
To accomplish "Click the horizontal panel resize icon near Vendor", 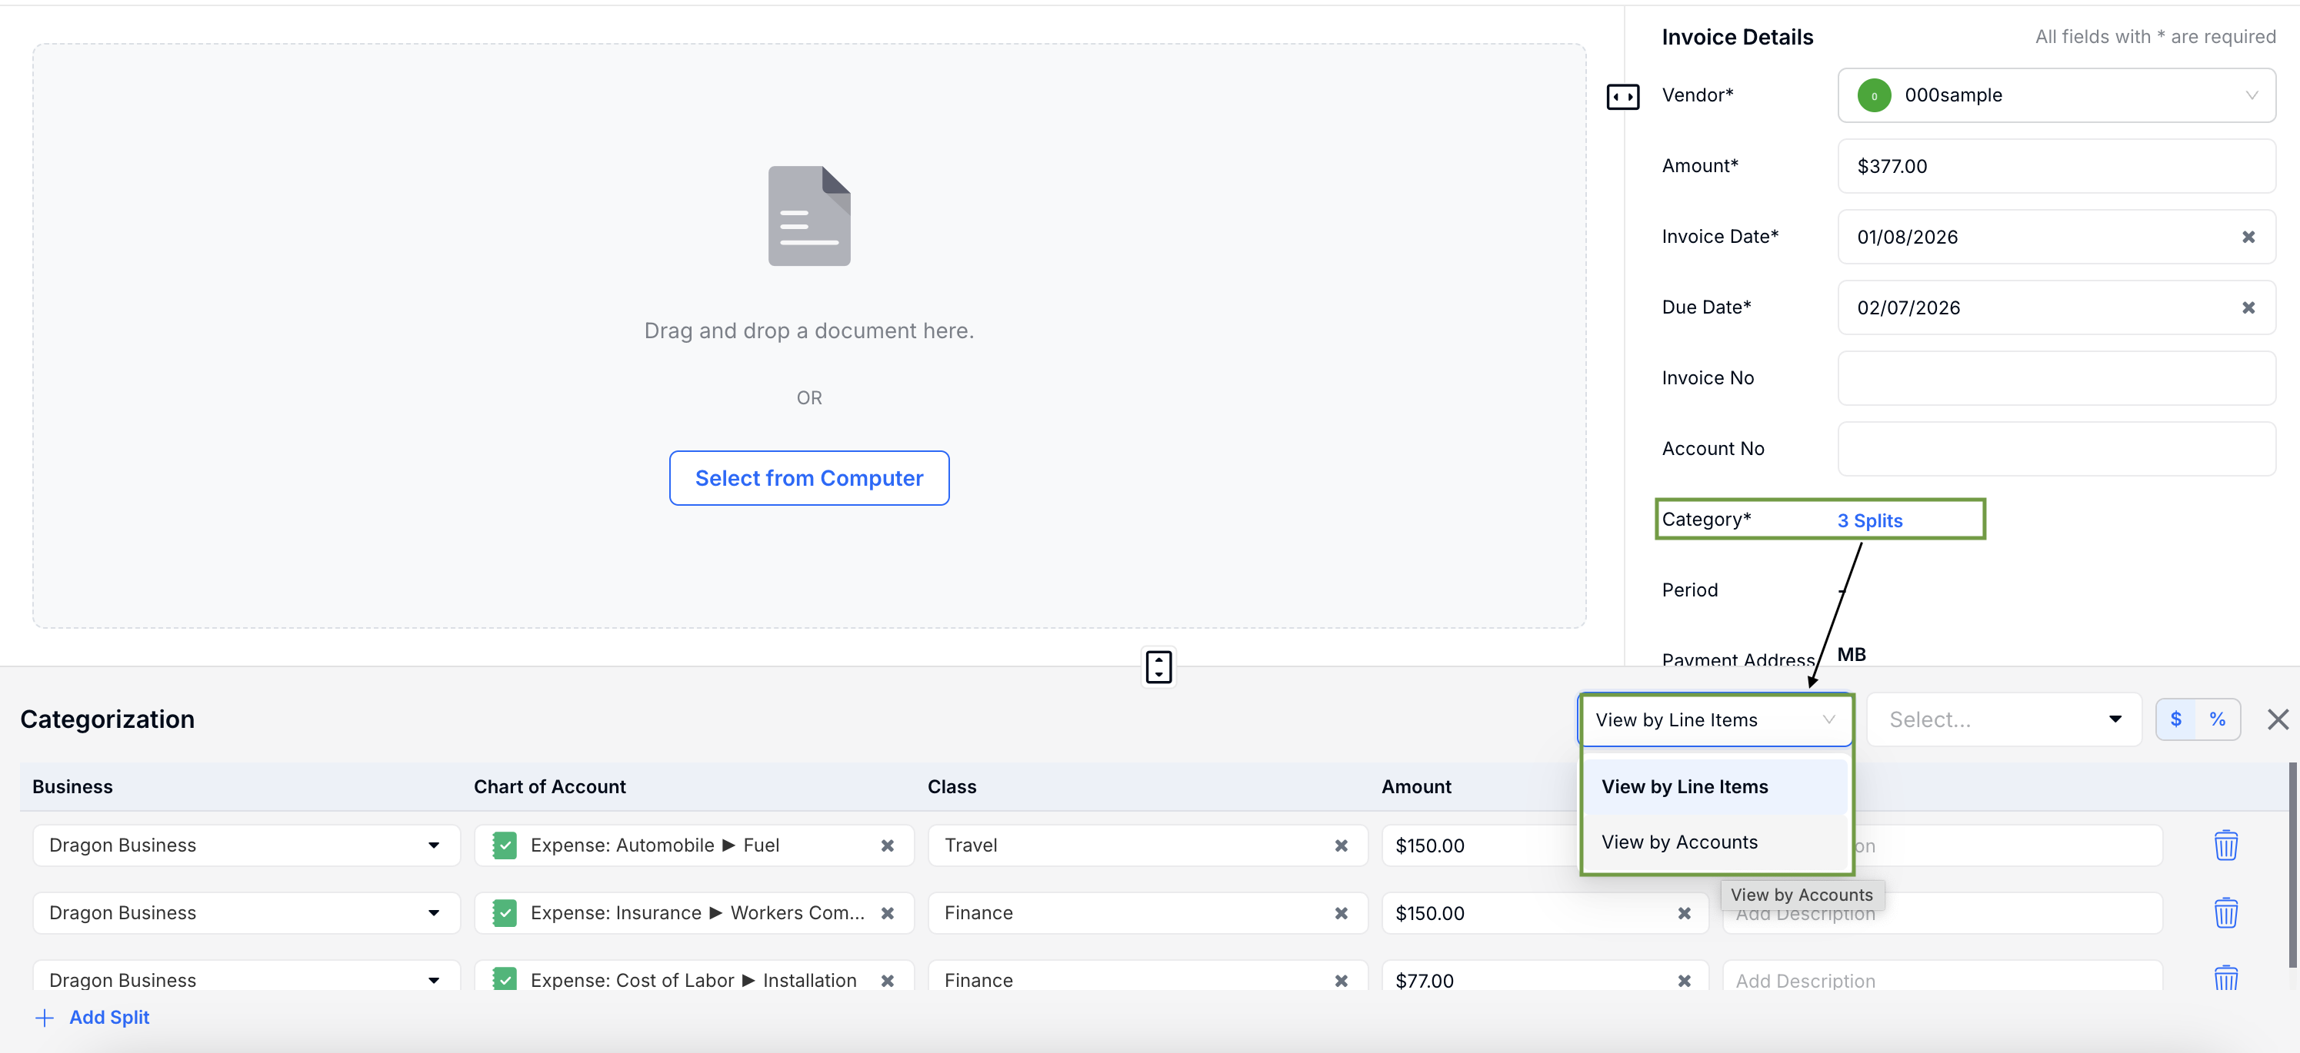I will 1622,96.
